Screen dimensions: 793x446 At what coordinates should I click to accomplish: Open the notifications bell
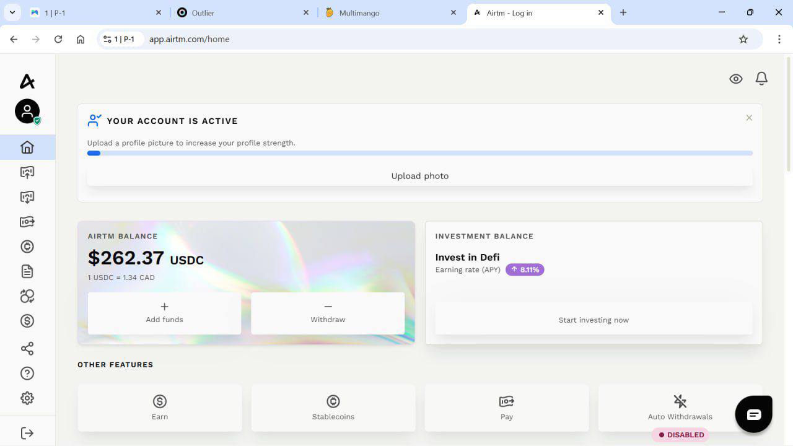click(x=761, y=79)
